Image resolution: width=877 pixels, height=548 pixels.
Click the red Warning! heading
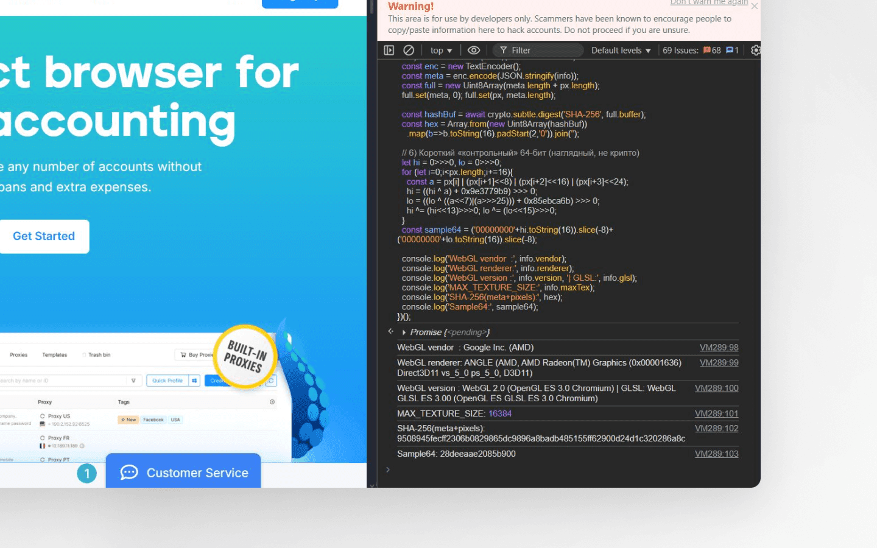click(410, 6)
